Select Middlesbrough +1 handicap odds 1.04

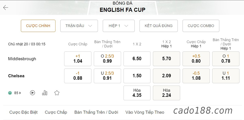coord(78,59)
